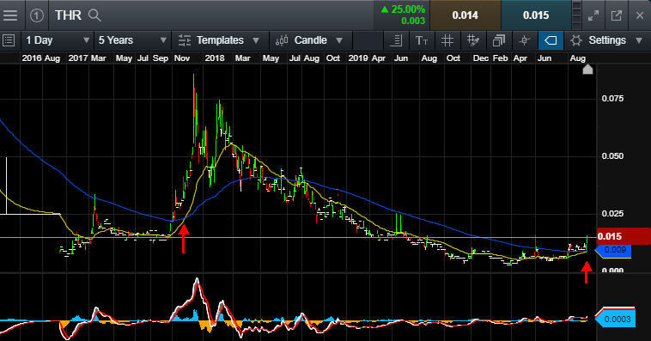Screen dimensions: 651x341
Task: Pop out chart into new window
Action: (x=617, y=15)
